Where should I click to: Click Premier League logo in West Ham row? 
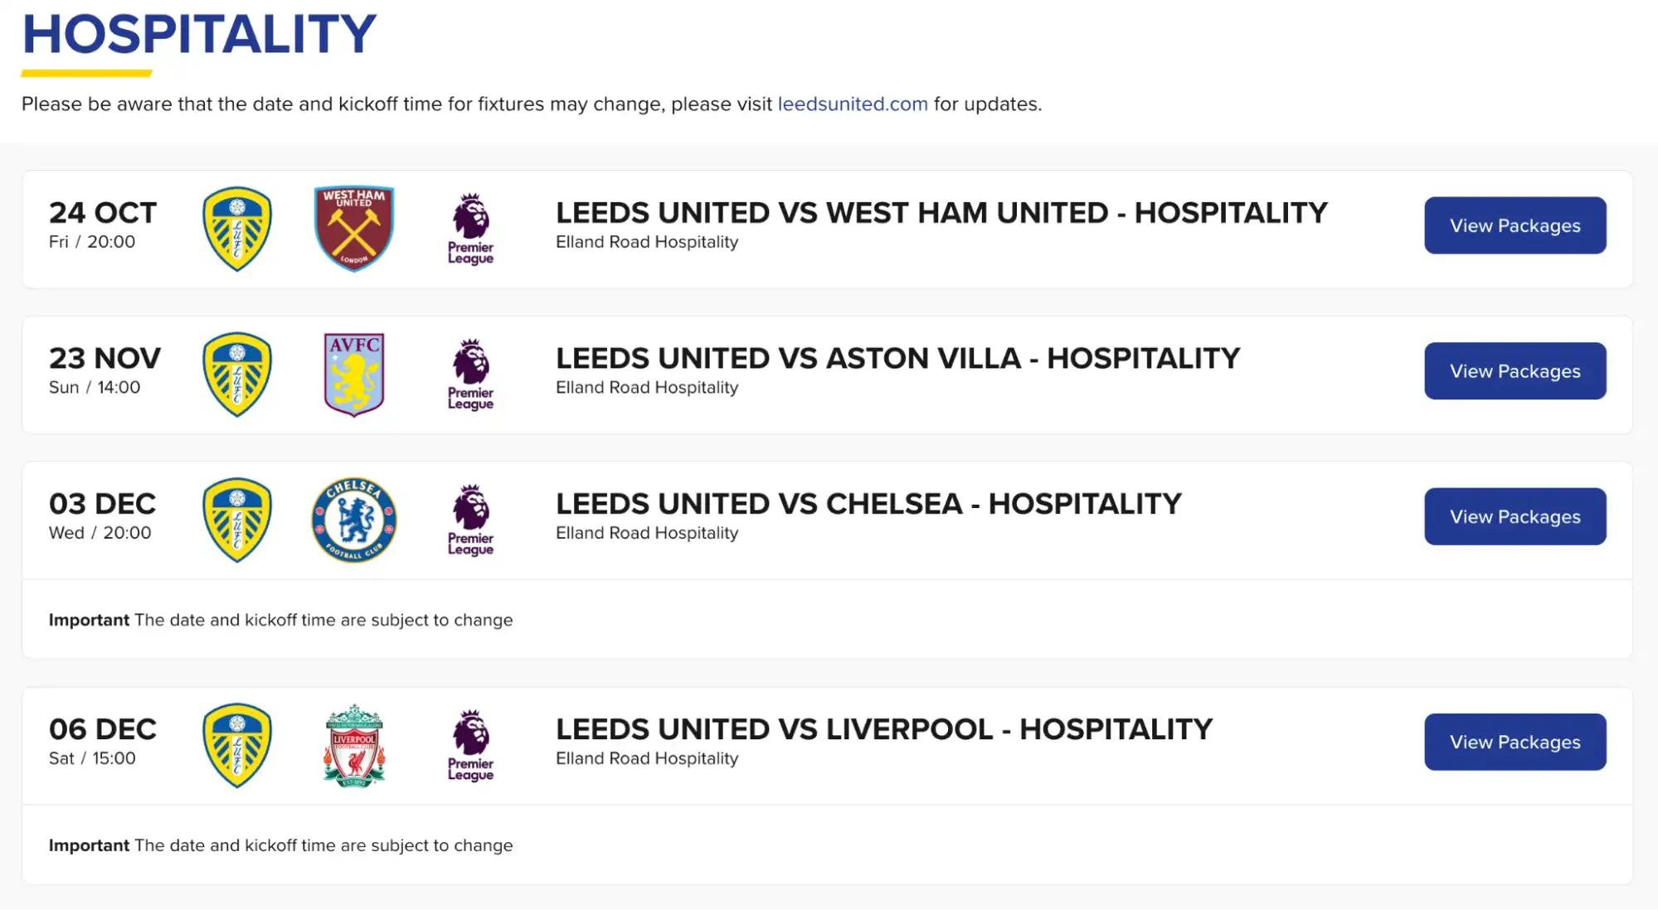point(470,229)
